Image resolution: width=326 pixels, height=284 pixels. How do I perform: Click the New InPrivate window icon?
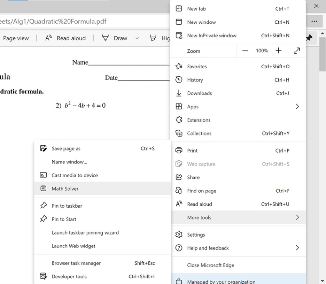[179, 35]
